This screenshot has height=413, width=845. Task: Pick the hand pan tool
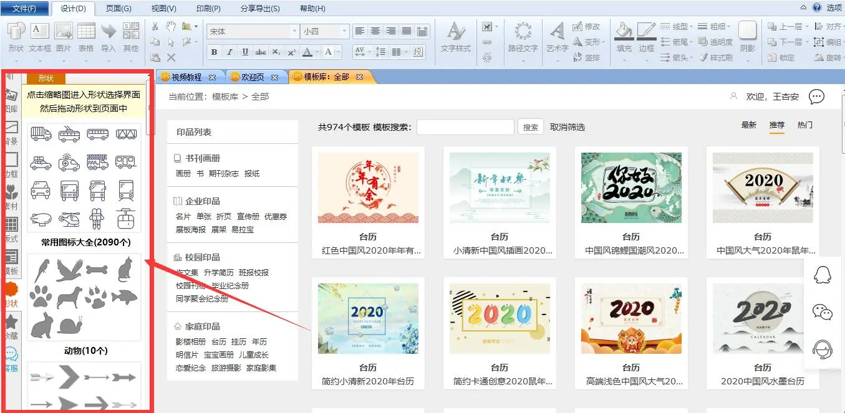pyautogui.click(x=171, y=26)
